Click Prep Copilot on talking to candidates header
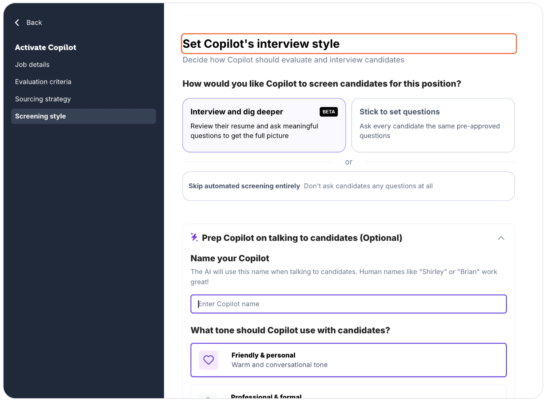Image resolution: width=546 pixels, height=401 pixels. pos(302,238)
